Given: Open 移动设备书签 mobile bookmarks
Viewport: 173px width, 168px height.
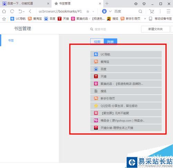Looking at the screenshot, I should (x=160, y=19).
